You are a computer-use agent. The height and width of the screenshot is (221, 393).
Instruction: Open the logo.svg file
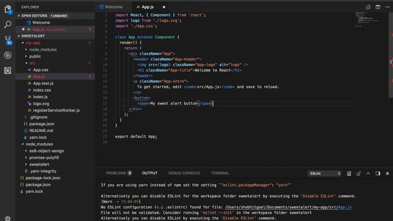[55, 104]
